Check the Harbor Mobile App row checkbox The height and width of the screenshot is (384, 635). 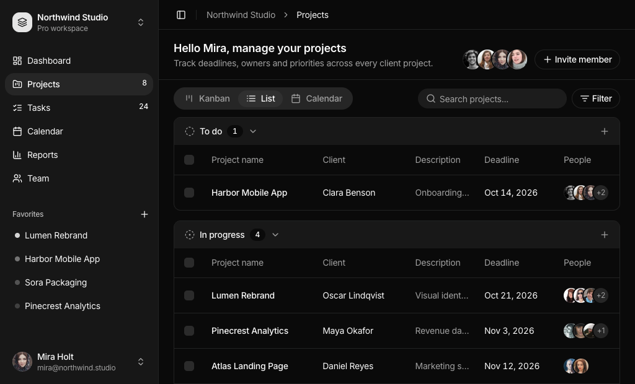(x=189, y=193)
